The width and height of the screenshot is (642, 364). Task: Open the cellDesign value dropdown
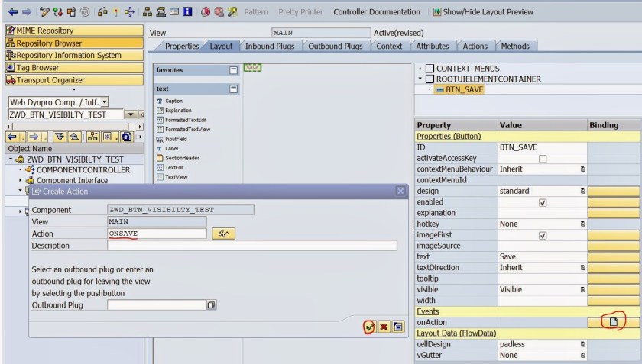[x=583, y=344]
